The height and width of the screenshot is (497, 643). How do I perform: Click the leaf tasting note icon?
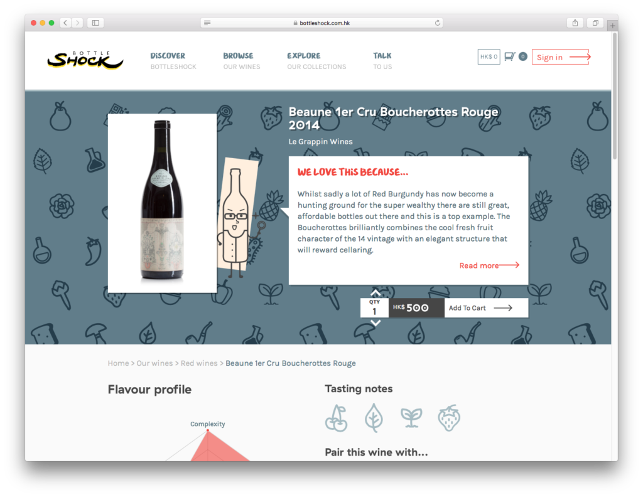tap(374, 418)
